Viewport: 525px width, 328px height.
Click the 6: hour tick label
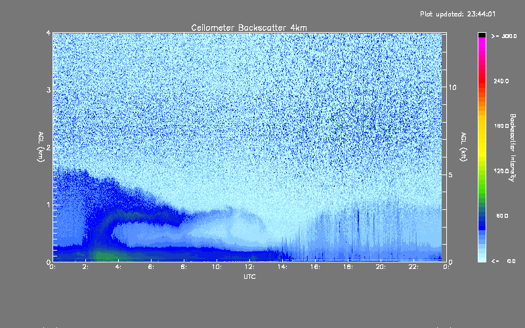click(151, 267)
